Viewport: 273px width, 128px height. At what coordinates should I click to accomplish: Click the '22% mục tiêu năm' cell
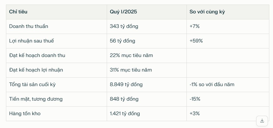(131, 55)
